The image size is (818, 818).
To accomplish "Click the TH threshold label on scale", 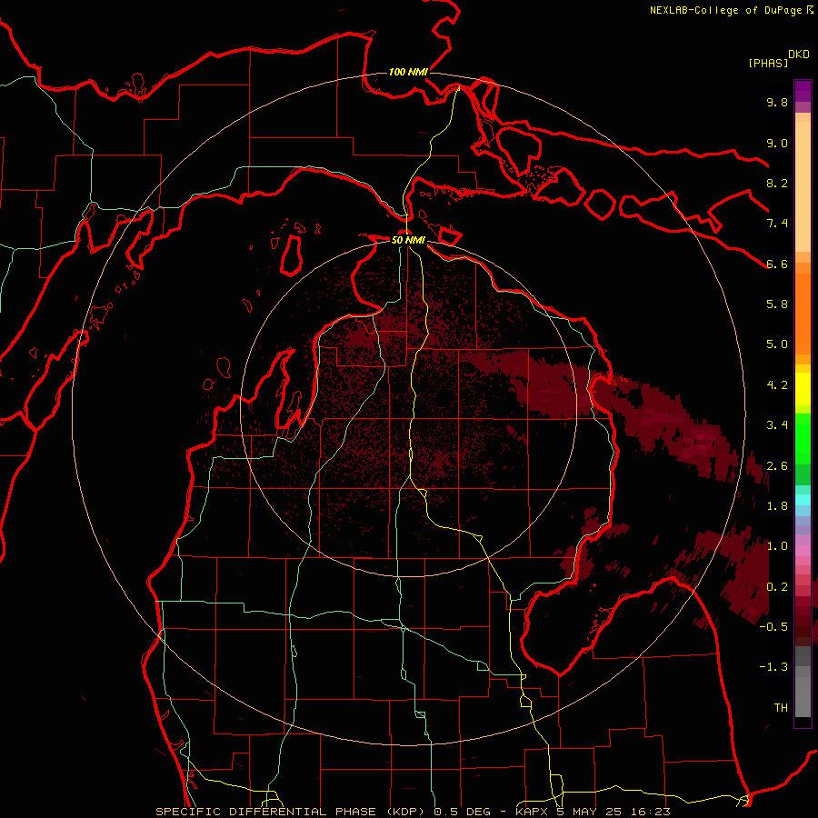I will pos(781,708).
